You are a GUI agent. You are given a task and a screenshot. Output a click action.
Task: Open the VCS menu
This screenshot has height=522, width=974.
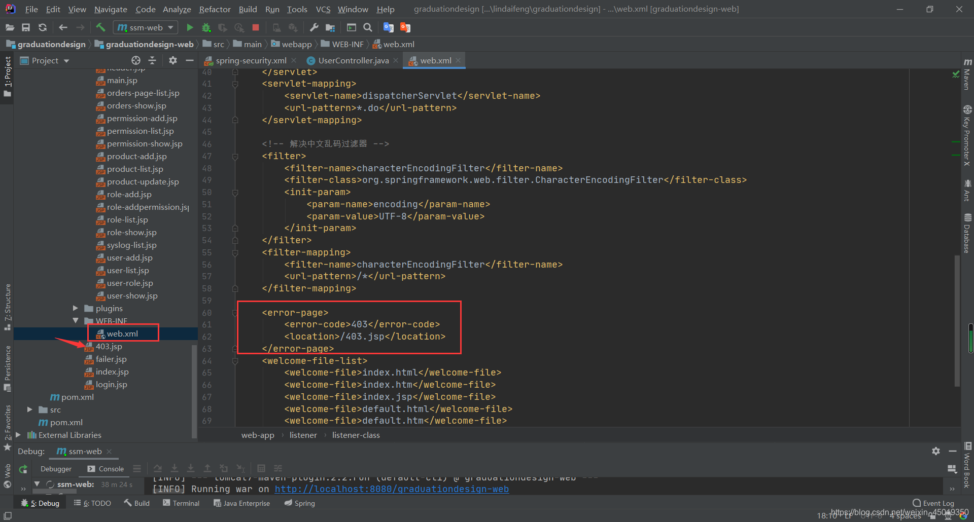[x=323, y=9]
